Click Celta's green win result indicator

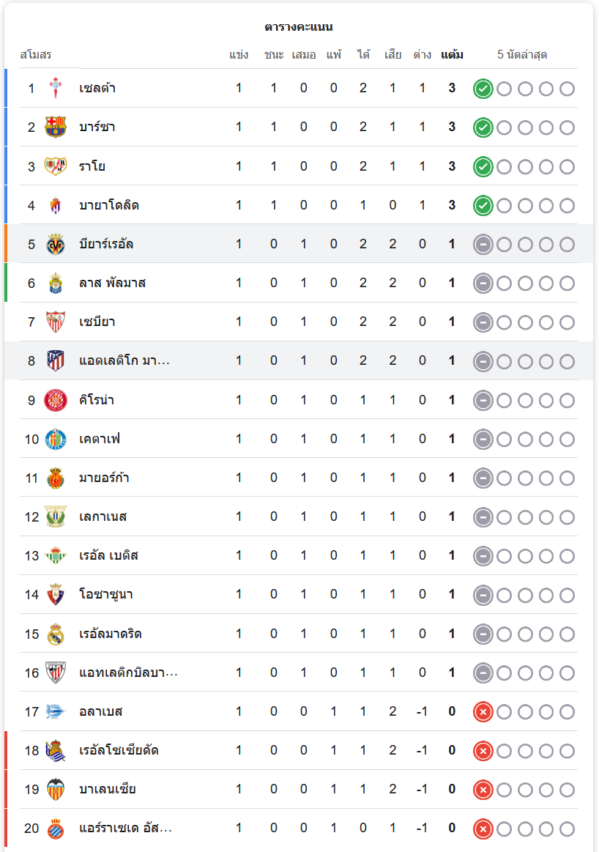(x=483, y=89)
